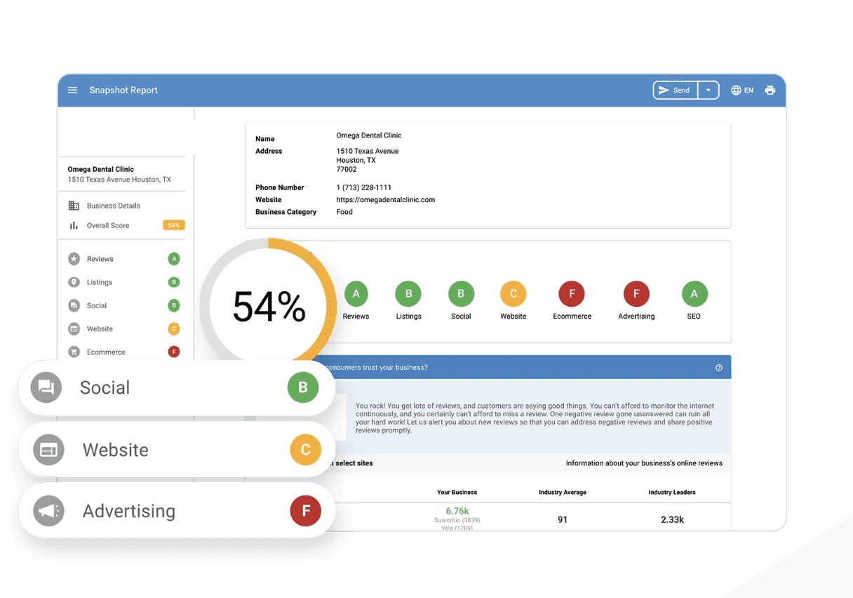The image size is (853, 598).
Task: Select Ecommerce in the sidebar
Action: pyautogui.click(x=106, y=352)
